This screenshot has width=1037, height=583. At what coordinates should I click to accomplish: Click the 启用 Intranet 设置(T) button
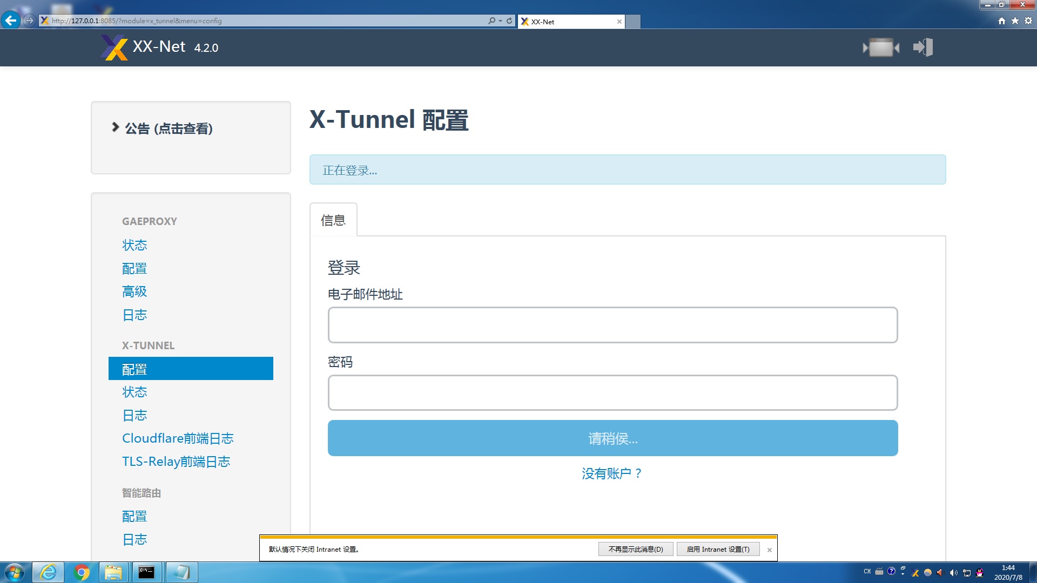point(718,549)
